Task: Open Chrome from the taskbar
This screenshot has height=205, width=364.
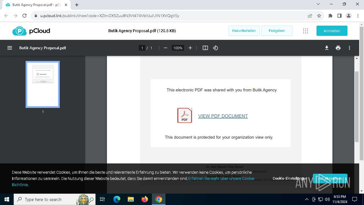Action: 159,199
